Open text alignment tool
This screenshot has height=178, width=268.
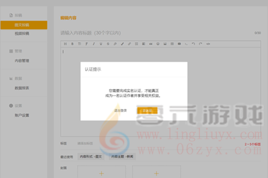(x=143, y=44)
